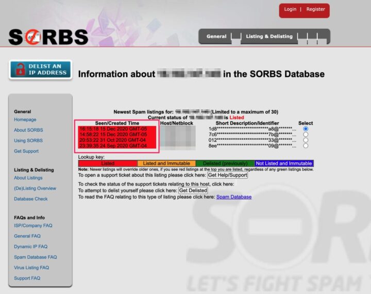
Task: Click identifier starting with 8ee
Action: (x=252, y=146)
